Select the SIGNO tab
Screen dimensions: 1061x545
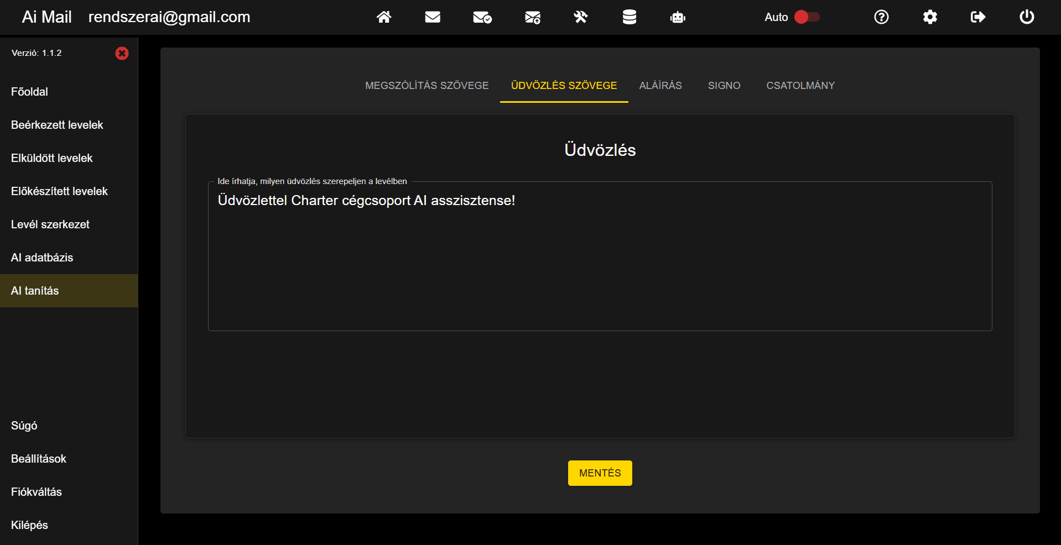click(x=724, y=85)
